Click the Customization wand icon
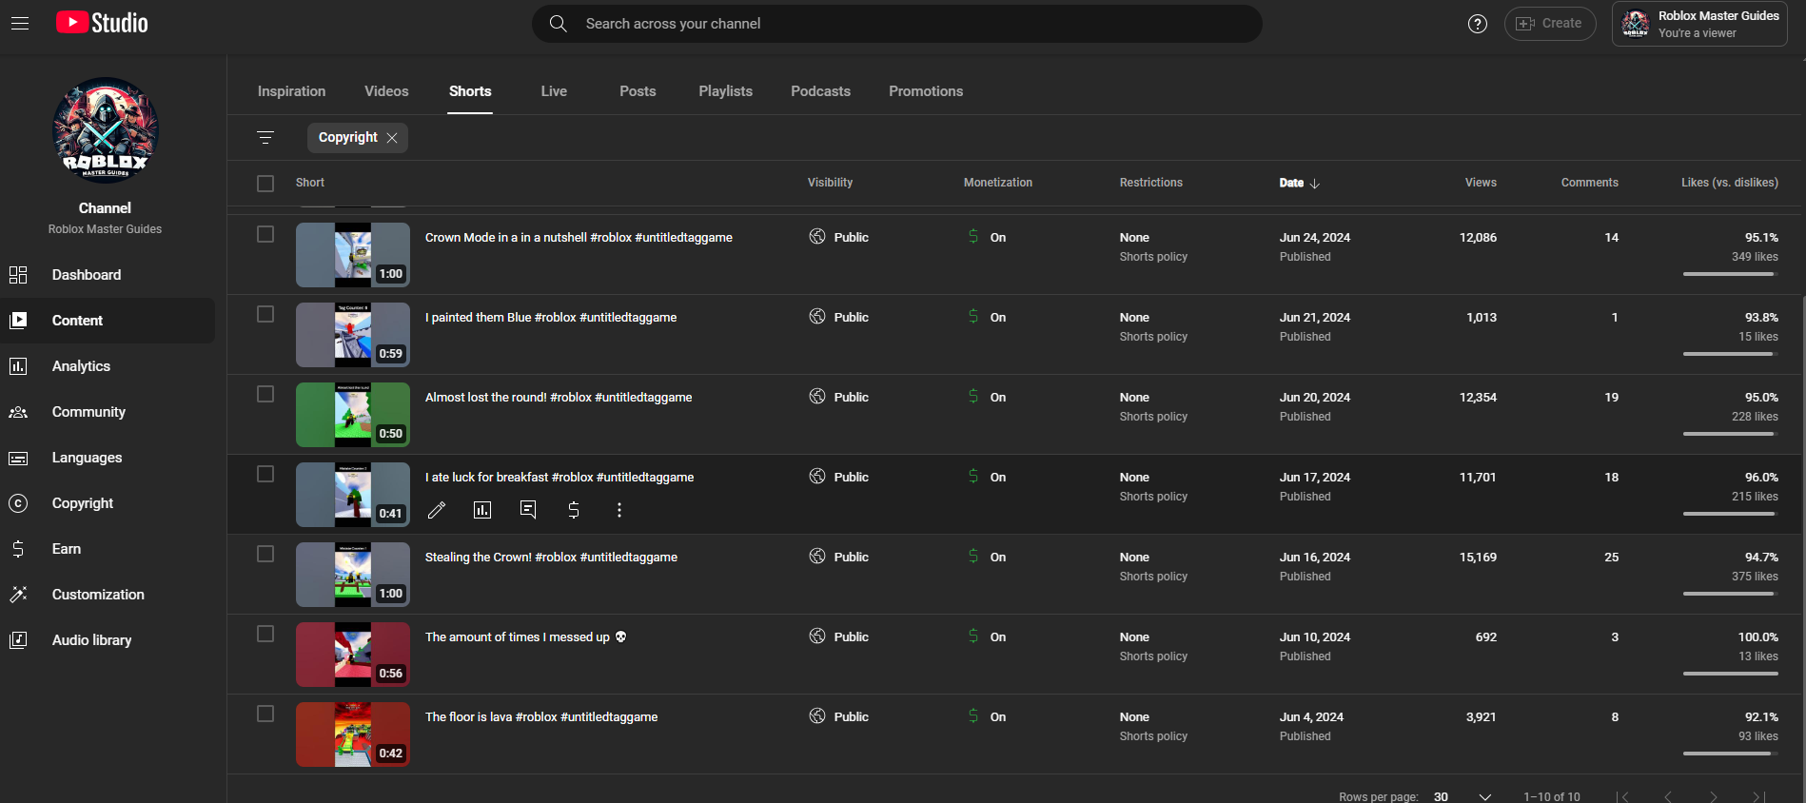 tap(18, 595)
